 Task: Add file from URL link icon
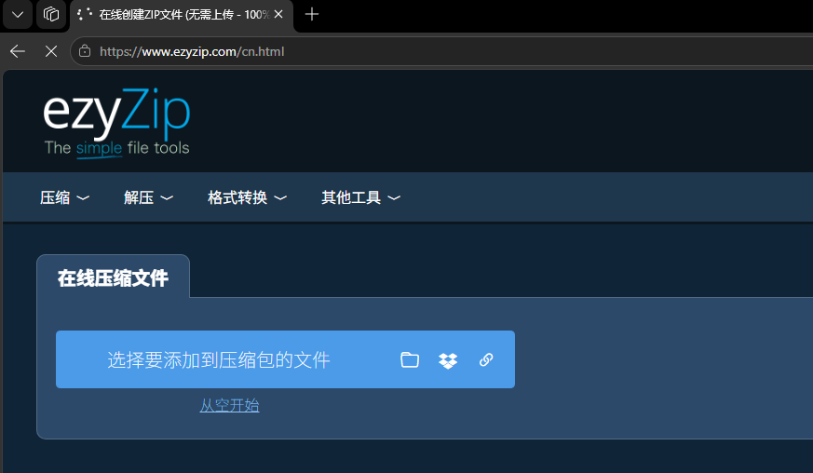click(x=486, y=360)
